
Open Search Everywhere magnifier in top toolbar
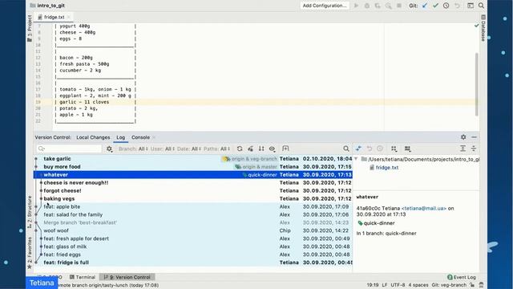tap(481, 6)
